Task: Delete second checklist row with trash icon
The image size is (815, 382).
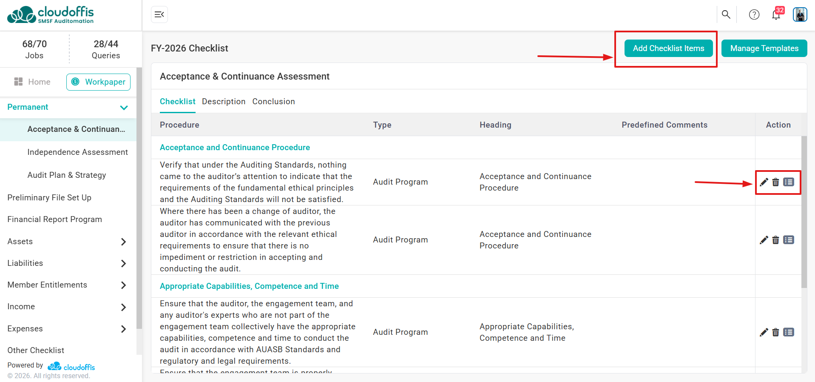Action: 775,240
